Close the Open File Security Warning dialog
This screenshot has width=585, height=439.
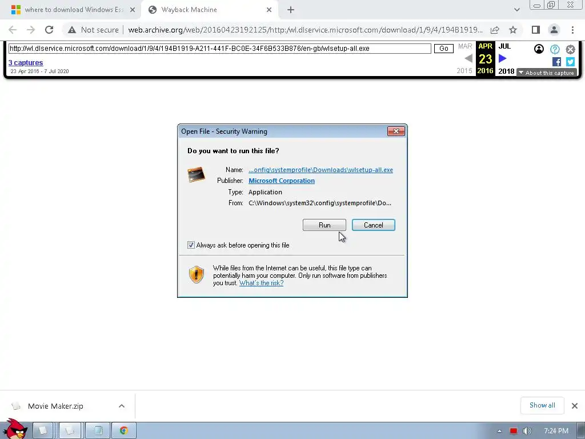(396, 131)
